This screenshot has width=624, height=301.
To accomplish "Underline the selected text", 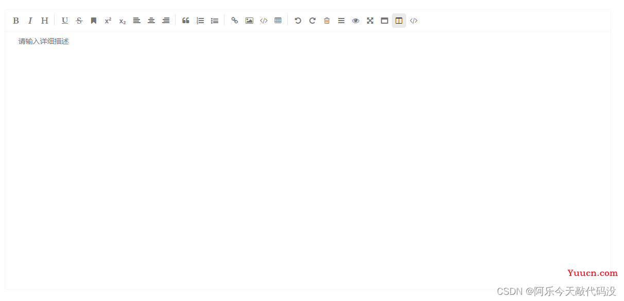I will (x=65, y=21).
